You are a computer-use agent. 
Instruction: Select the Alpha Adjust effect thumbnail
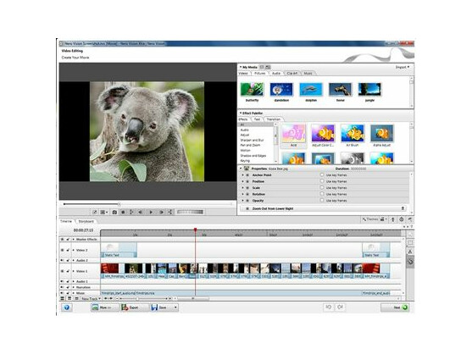pos(381,134)
